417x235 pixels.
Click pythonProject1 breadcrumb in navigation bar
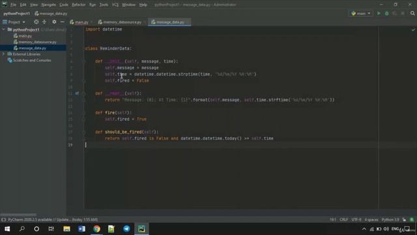pyautogui.click(x=17, y=14)
